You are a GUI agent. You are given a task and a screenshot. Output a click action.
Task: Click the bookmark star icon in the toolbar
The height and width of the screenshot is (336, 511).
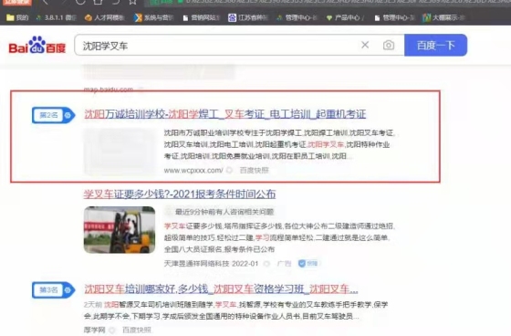click(x=132, y=2)
